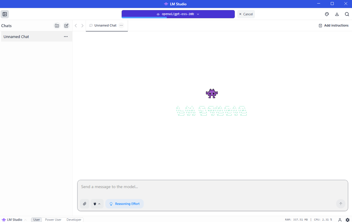This screenshot has width=352, height=222.
Task: Attach a file with paperclip icon
Action: (85, 204)
